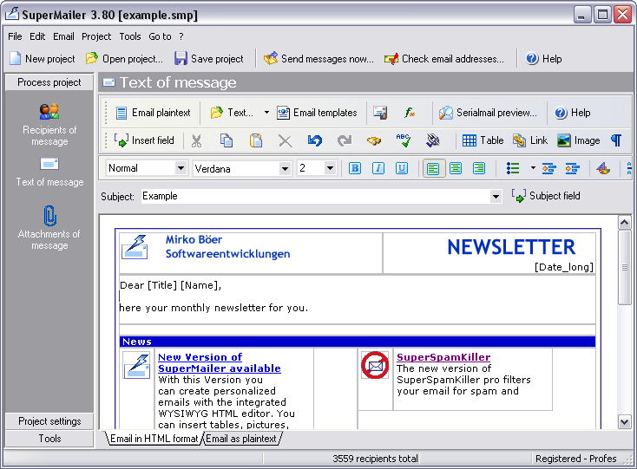
Task: Increase paragraph indent
Action: [573, 168]
